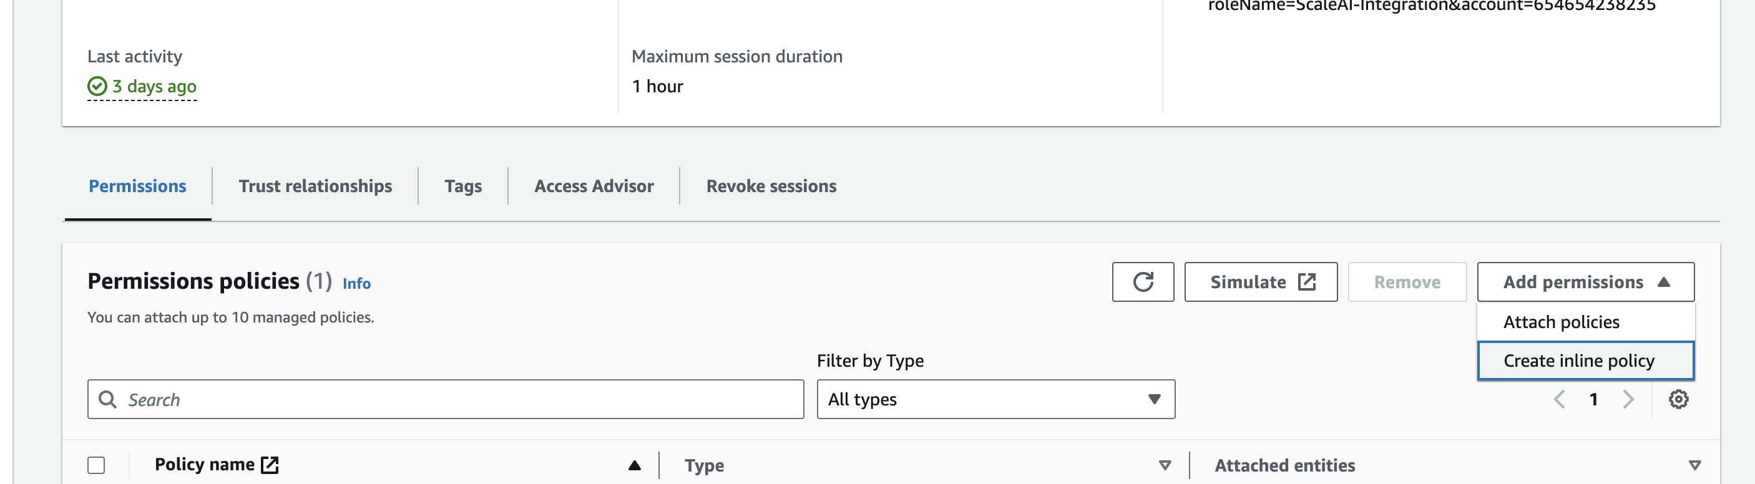Toggle the select all policies checkbox

96,466
